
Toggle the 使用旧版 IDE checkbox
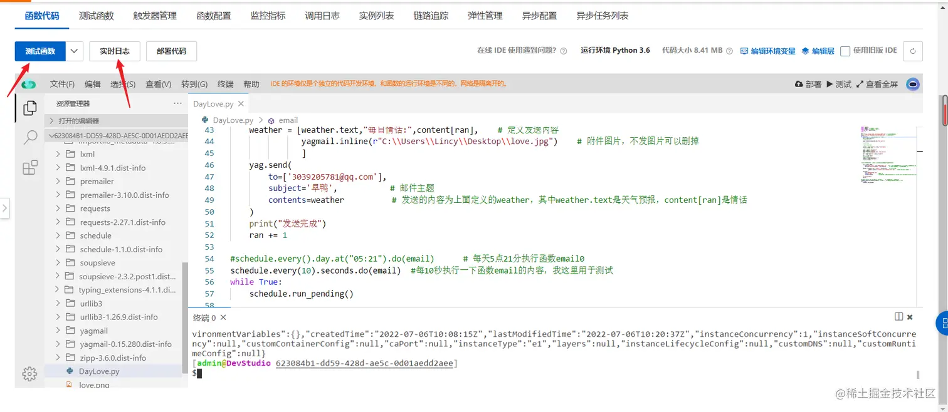point(845,51)
